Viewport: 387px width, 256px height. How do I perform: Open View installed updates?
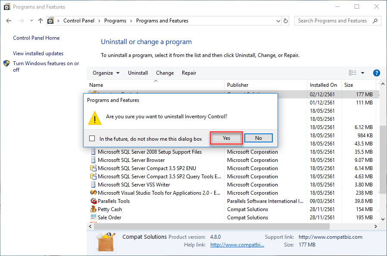[38, 54]
